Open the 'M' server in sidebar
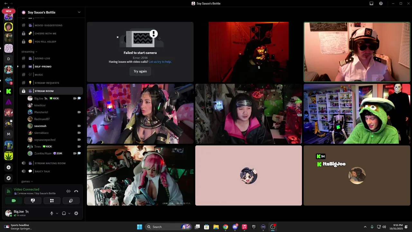 [x=9, y=134]
